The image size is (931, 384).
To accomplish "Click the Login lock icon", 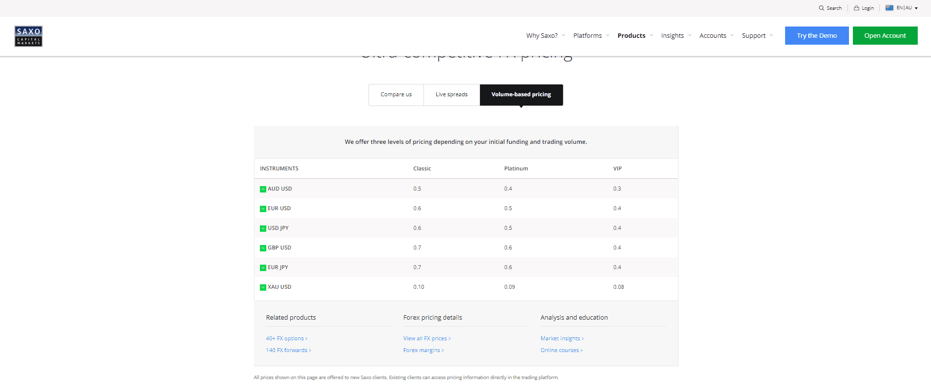I will (x=856, y=8).
